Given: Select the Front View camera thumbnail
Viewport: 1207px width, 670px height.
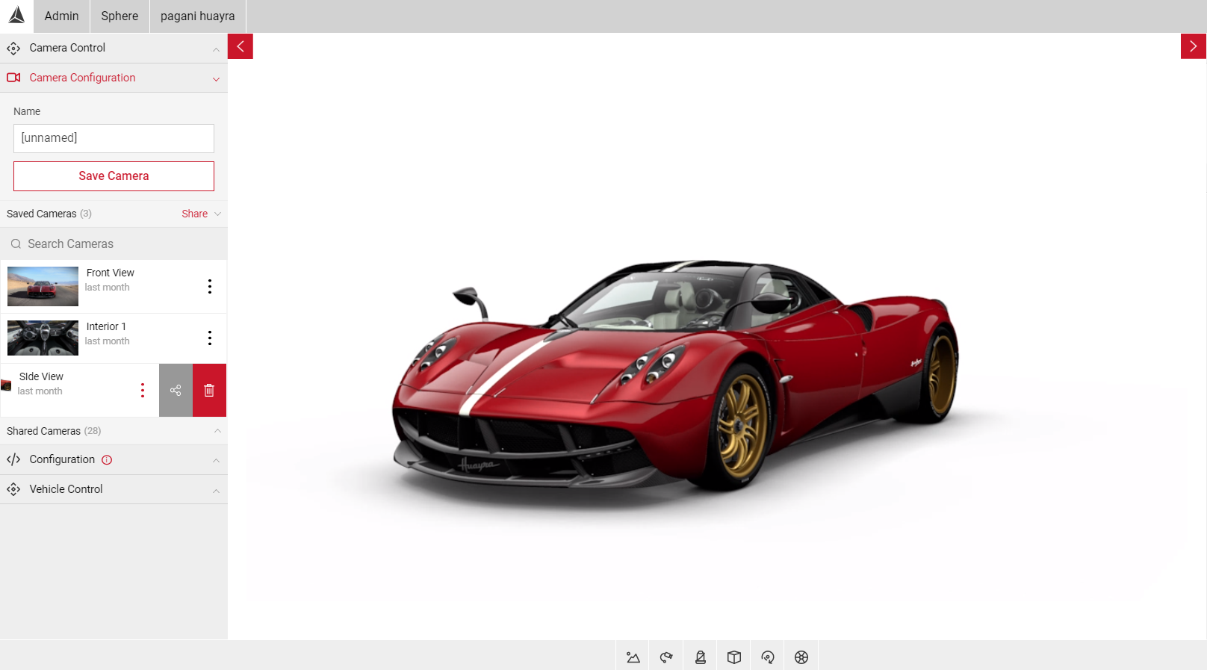Looking at the screenshot, I should pos(43,287).
